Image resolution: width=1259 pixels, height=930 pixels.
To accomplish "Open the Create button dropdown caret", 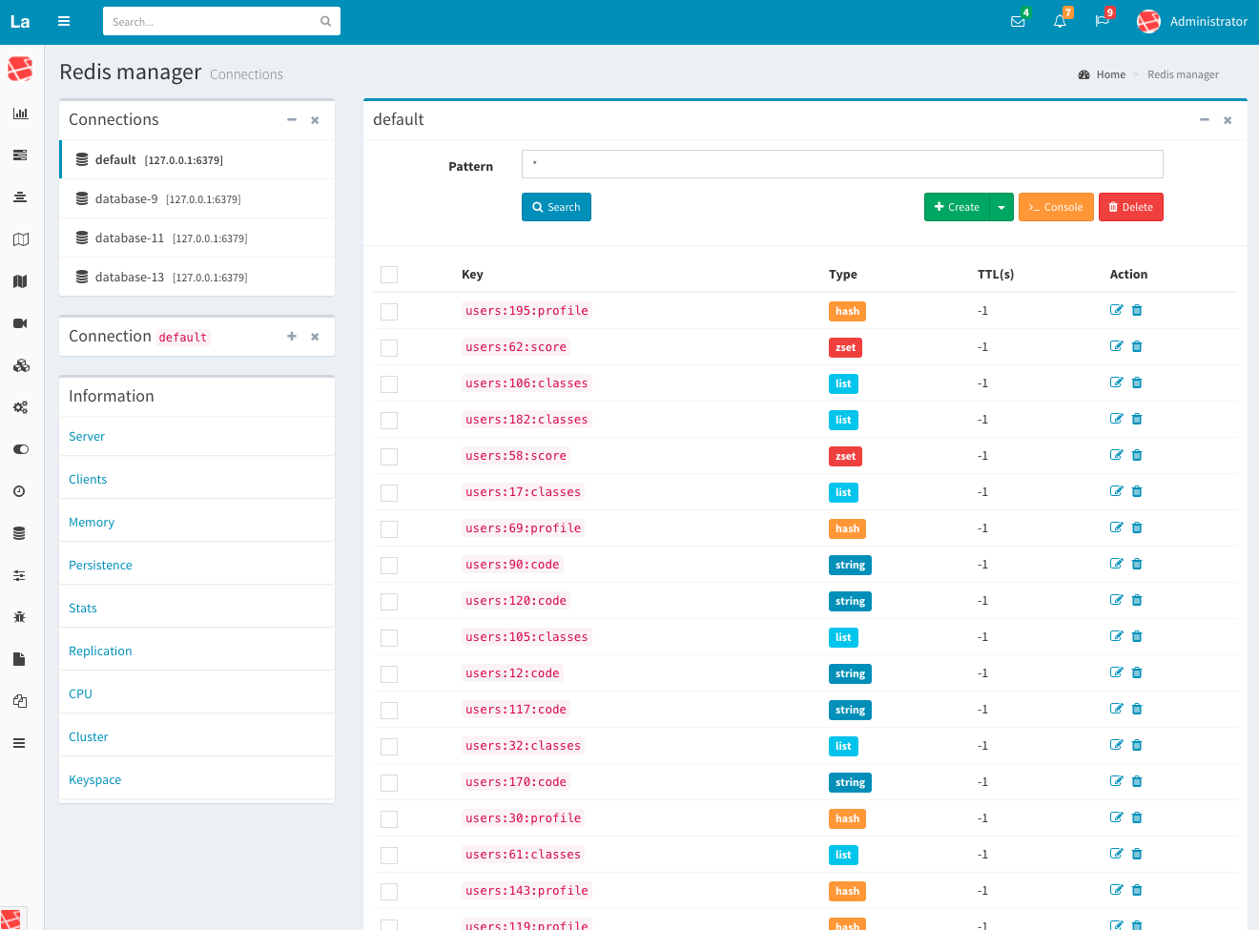I will [x=1001, y=207].
